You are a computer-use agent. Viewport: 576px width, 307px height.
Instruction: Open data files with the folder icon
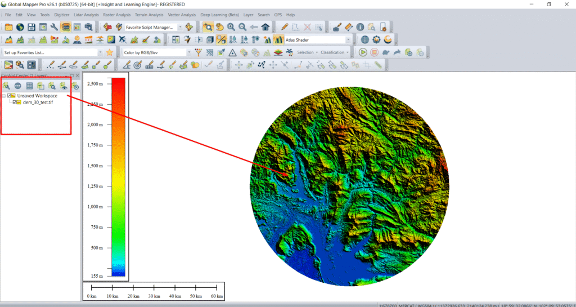click(8, 27)
